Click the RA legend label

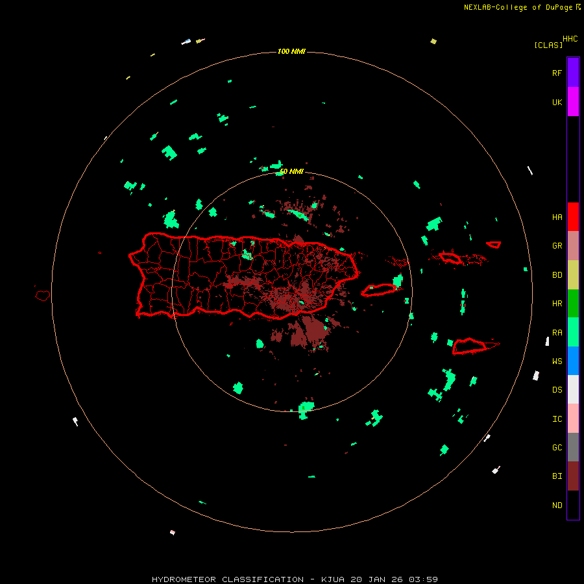tap(557, 333)
